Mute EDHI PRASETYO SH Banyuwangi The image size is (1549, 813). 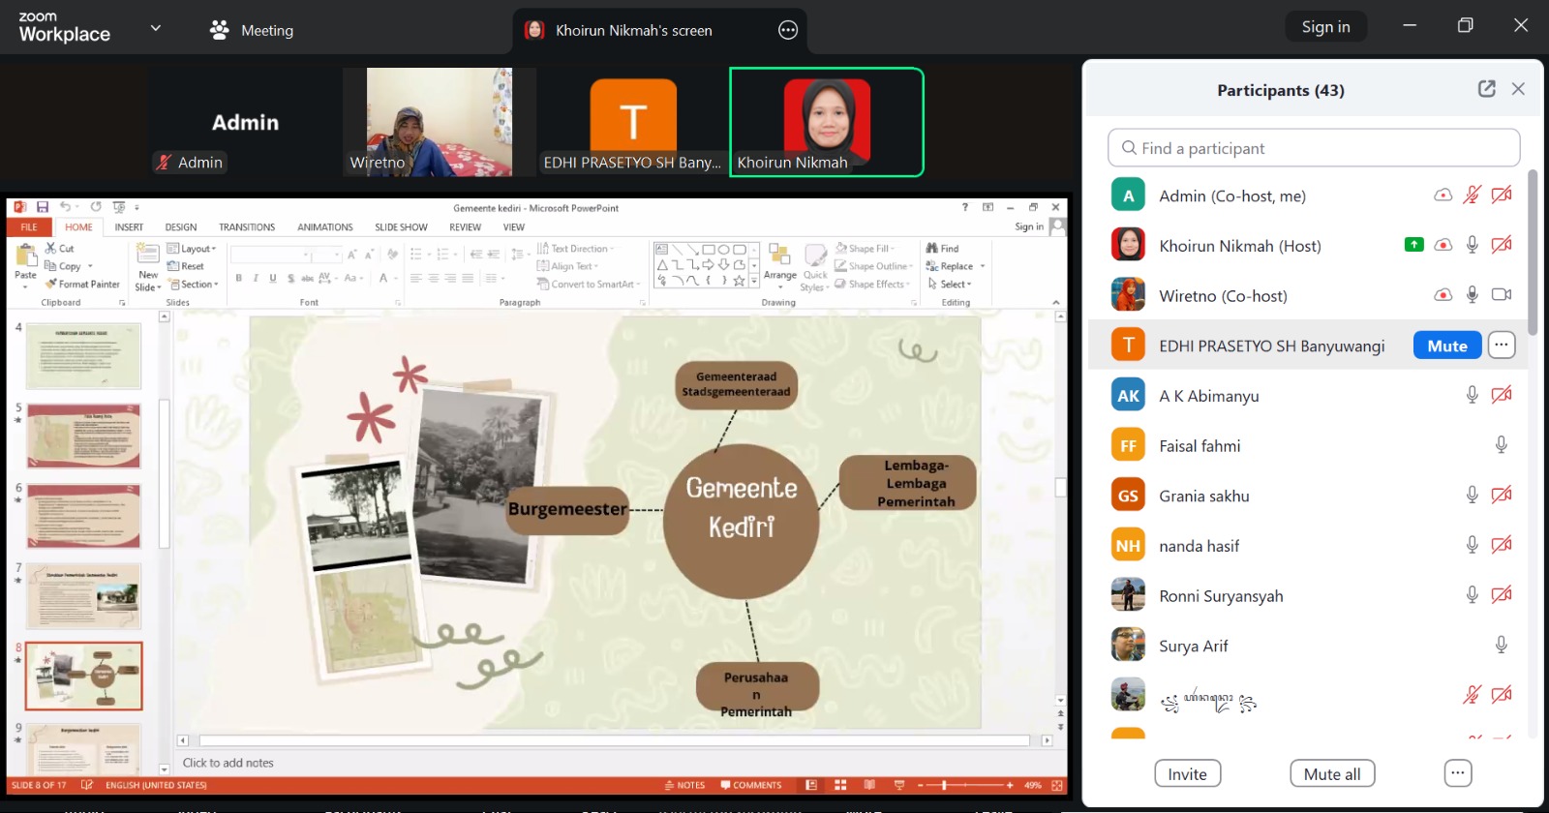click(x=1446, y=346)
